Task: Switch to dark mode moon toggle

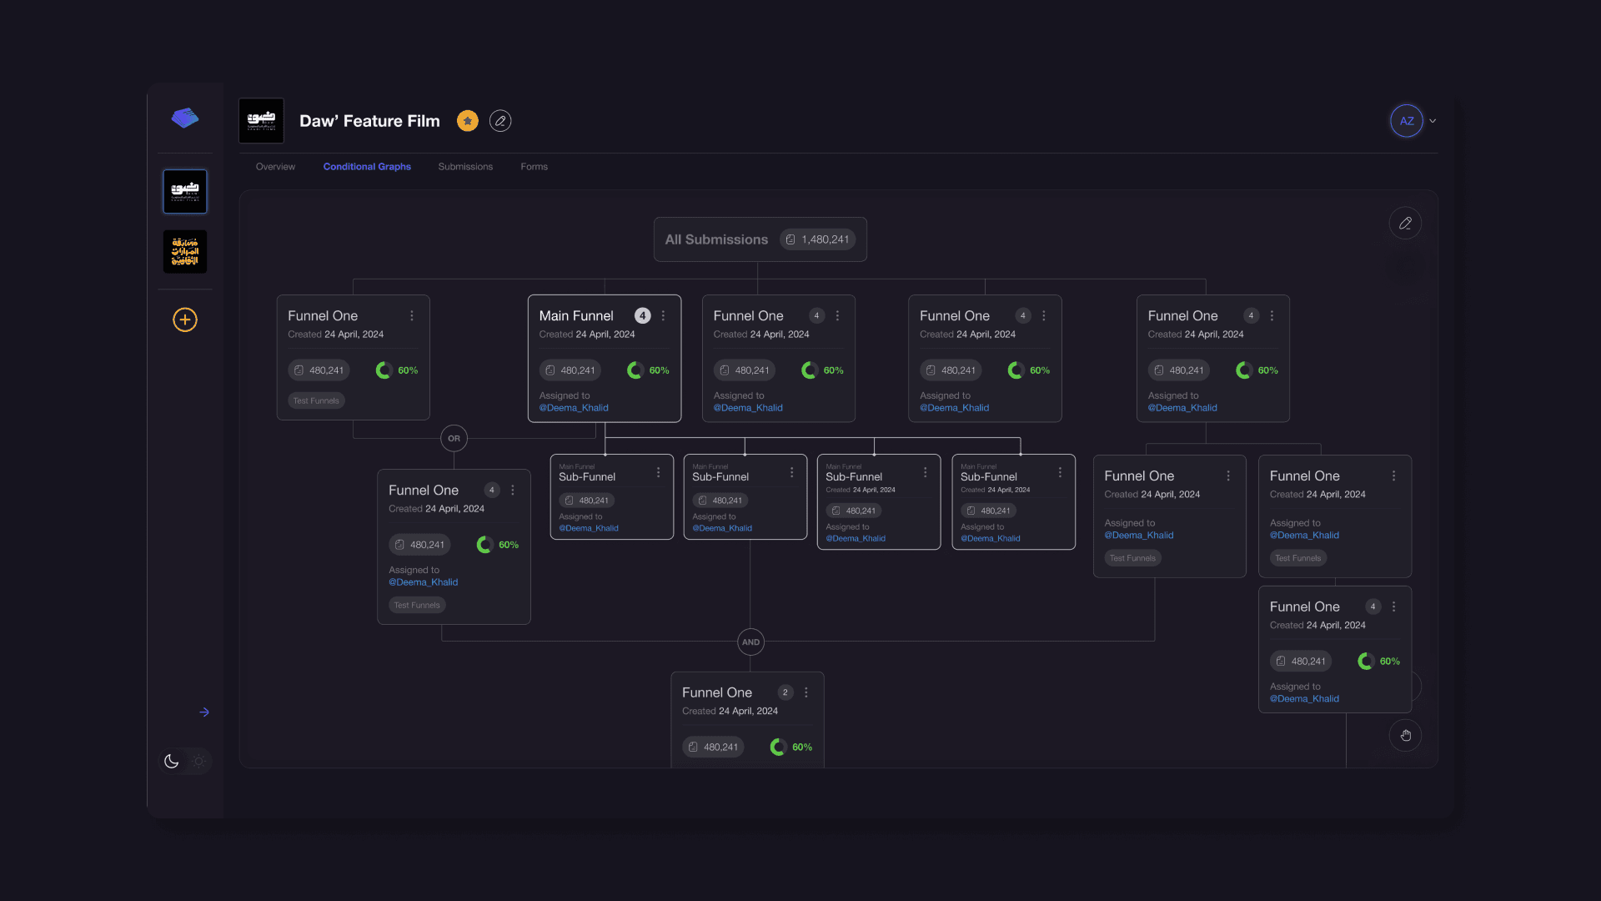Action: 172,761
